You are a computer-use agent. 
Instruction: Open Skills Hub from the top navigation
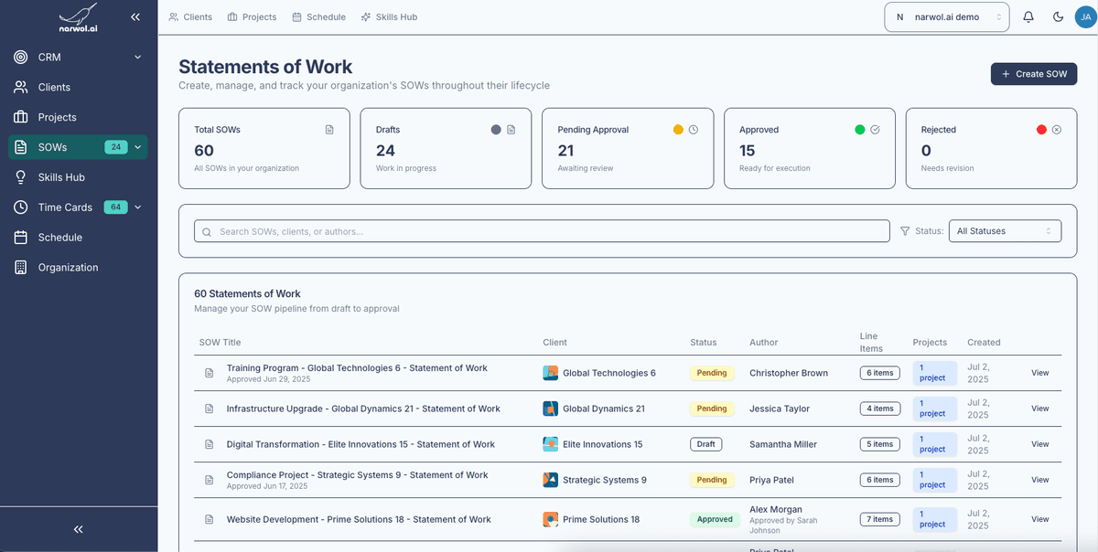(389, 16)
